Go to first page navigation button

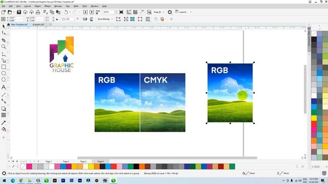click(x=13, y=162)
